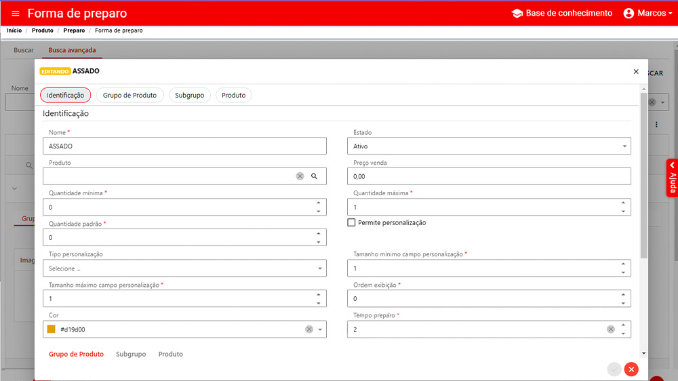
Task: Expand Tipo personalização dropdown
Action: (x=320, y=268)
